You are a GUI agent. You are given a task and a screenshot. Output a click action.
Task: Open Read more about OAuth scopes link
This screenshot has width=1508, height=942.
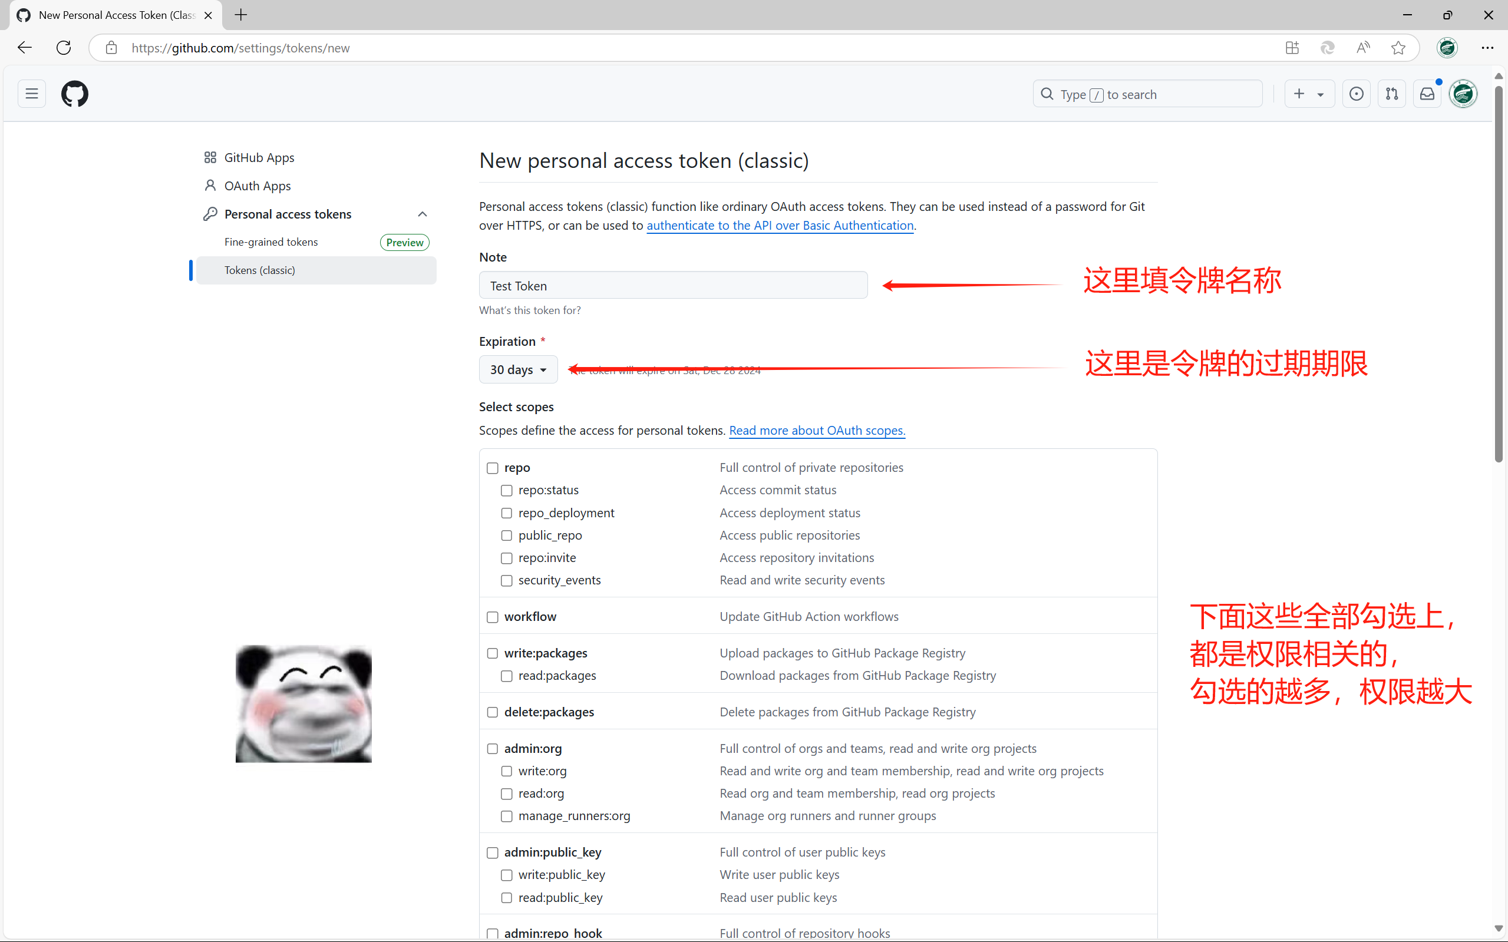(817, 431)
